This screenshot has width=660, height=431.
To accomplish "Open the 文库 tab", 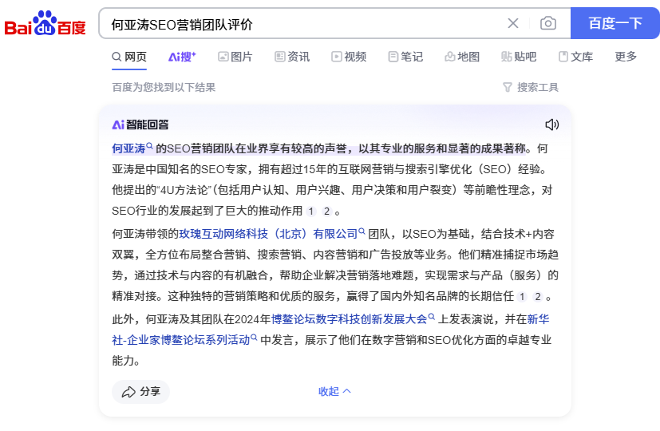I will pos(575,57).
